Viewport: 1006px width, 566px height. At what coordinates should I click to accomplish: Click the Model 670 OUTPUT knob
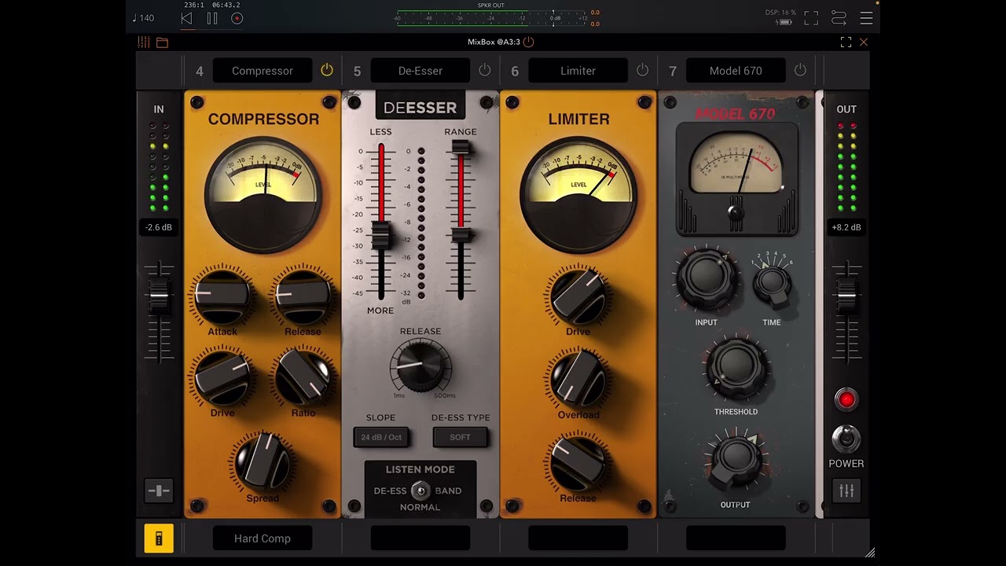pyautogui.click(x=736, y=458)
